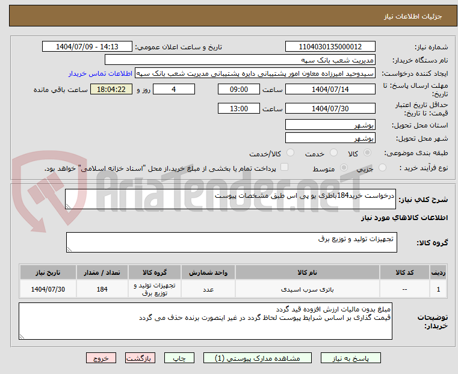This screenshot has height=374, width=458.
Task: Click the response deadline date 1404/07/14
Action: point(330,89)
